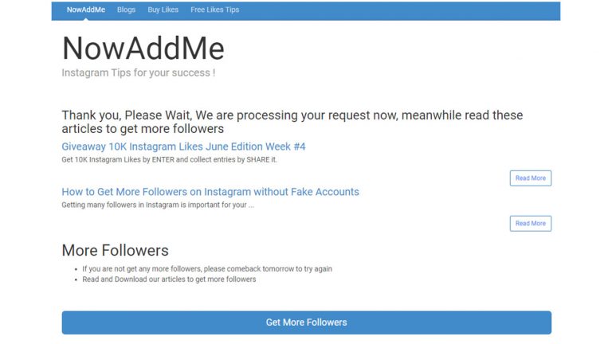612x344 pixels.
Task: Go to the Blogs menu item
Action: click(x=126, y=10)
